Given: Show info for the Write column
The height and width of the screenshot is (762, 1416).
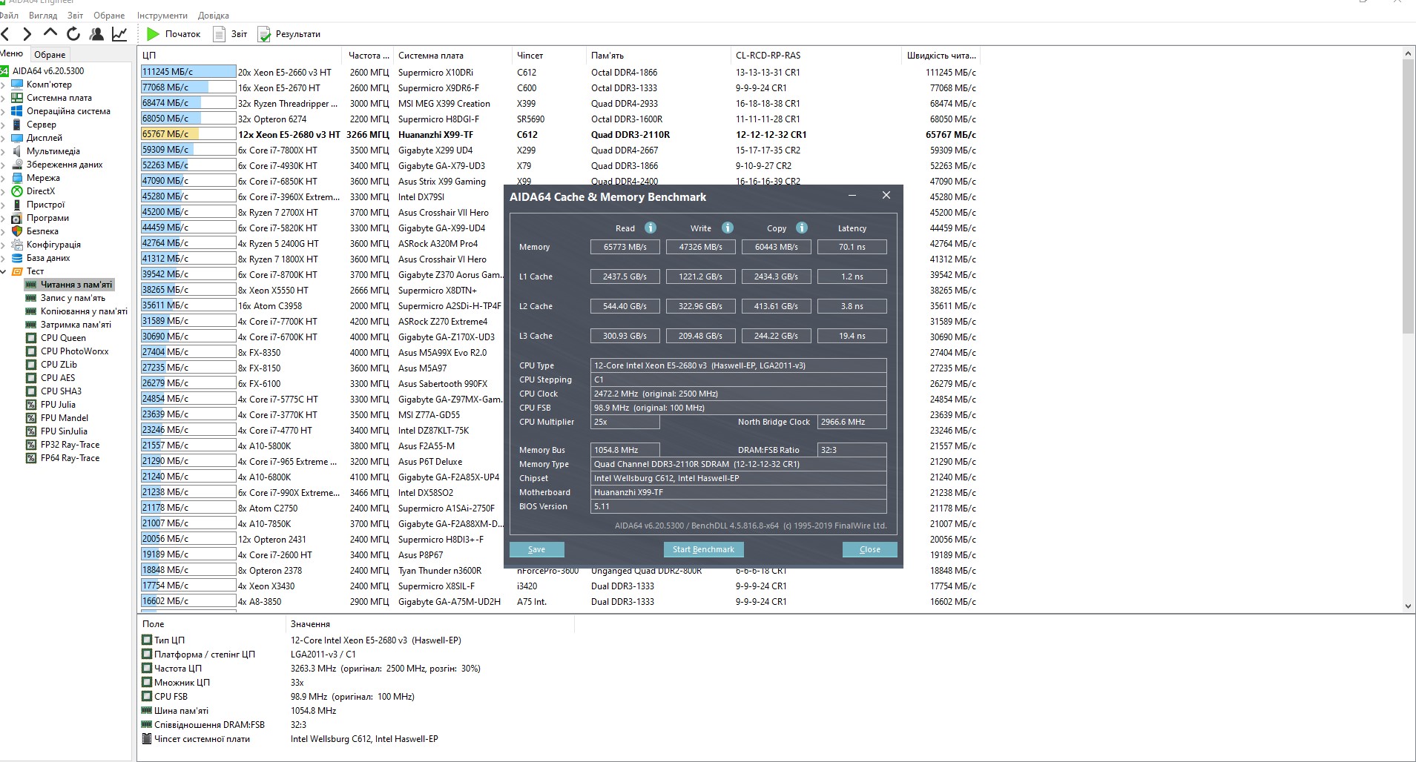Looking at the screenshot, I should 728,228.
